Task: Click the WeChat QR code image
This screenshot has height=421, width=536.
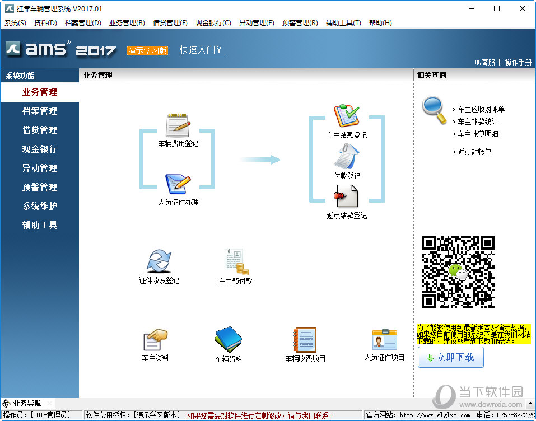Action: 458,272
